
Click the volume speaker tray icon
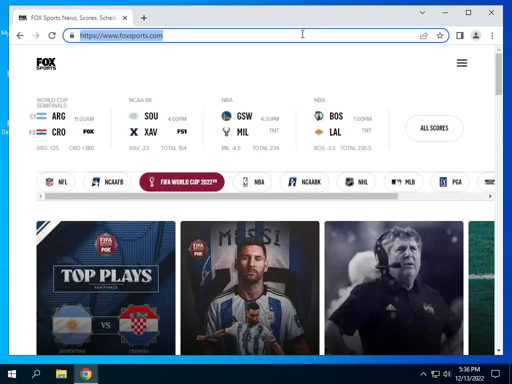(447, 374)
